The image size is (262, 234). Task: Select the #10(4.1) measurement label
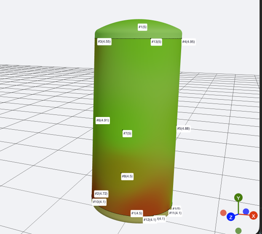click(x=99, y=202)
